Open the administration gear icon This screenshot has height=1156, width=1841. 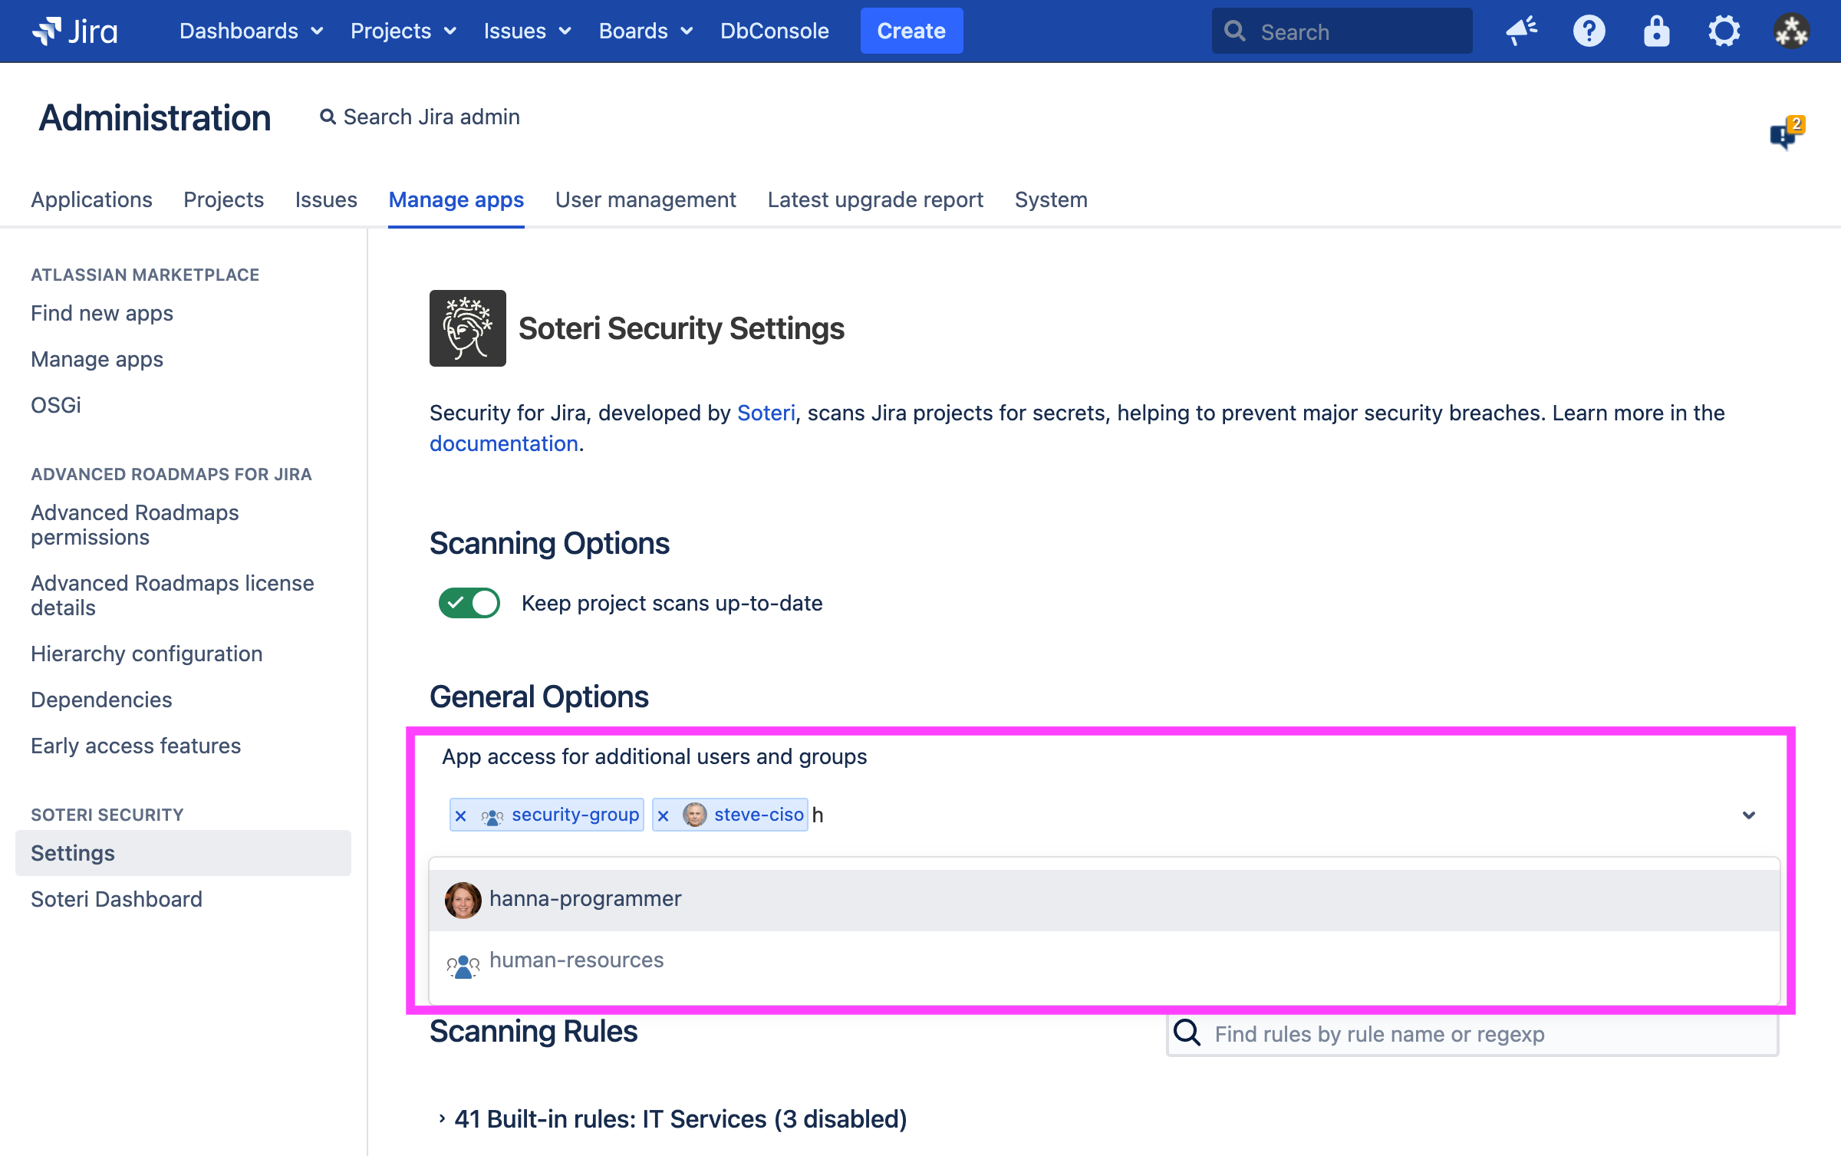[1724, 31]
